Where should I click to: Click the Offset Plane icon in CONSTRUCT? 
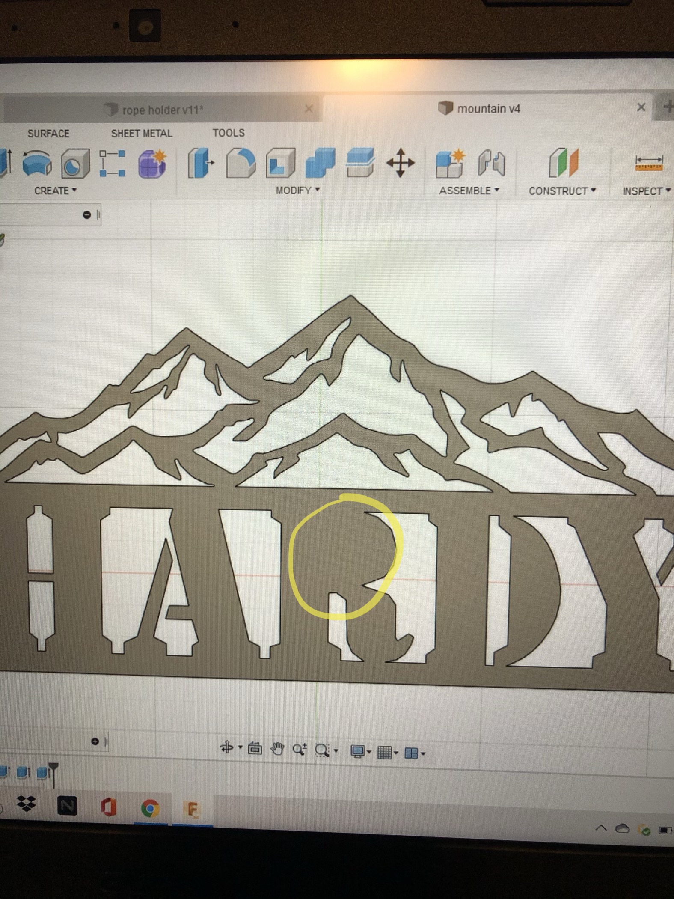pyautogui.click(x=564, y=163)
